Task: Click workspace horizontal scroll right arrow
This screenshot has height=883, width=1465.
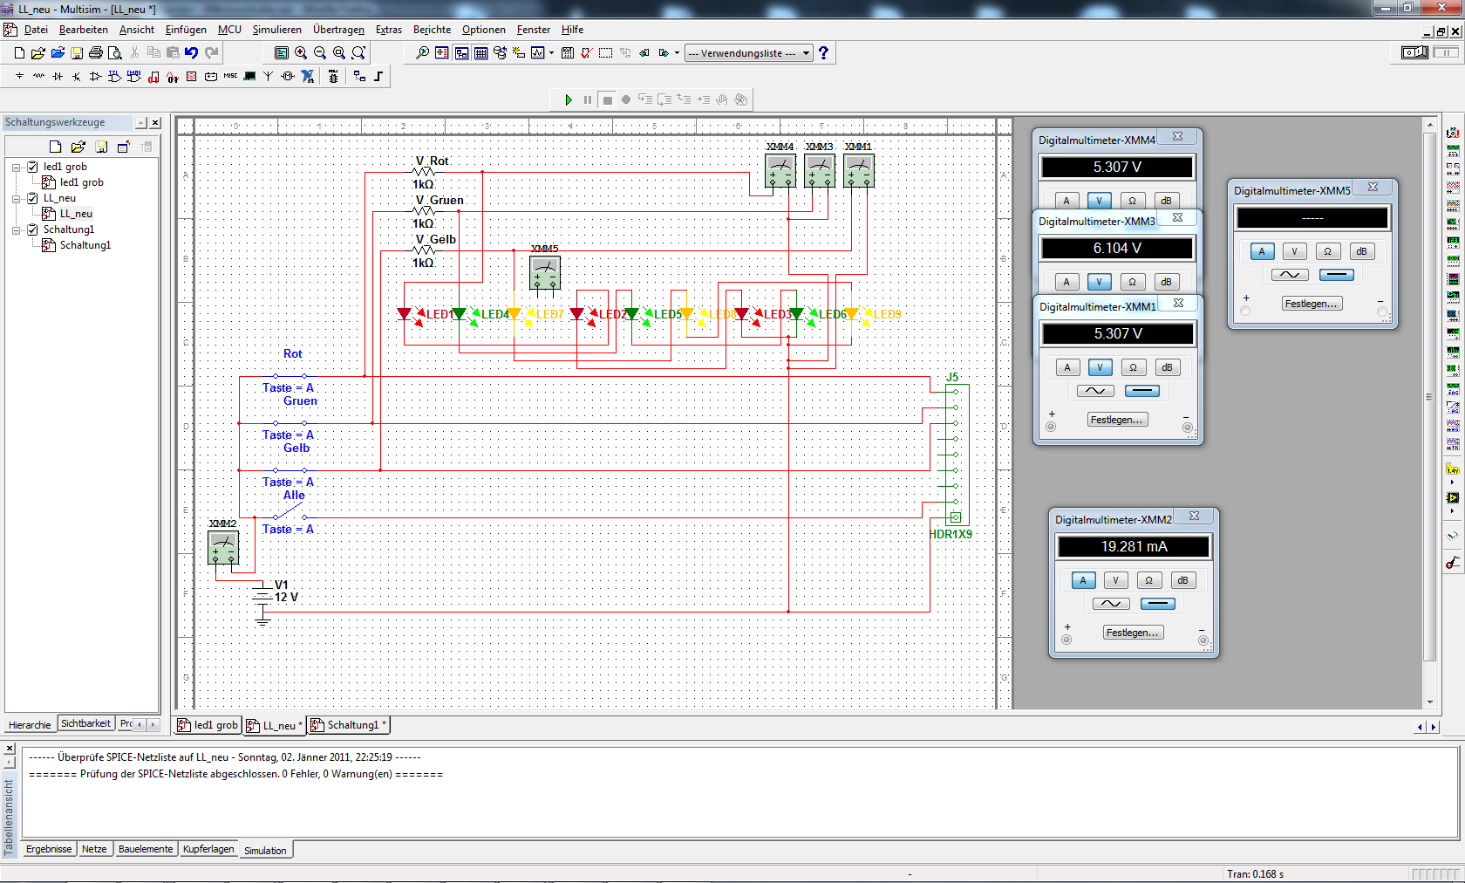Action: click(x=1433, y=726)
